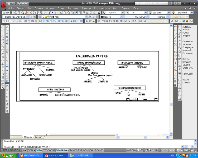
Task: Click Масштаб in the screen menu
Action: tap(187, 50)
